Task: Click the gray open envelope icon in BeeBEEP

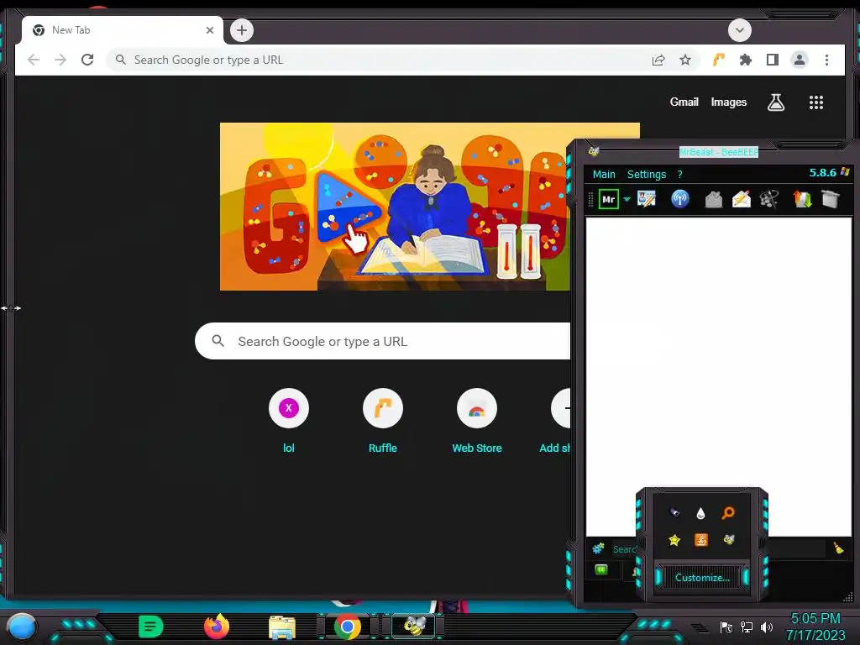Action: point(713,199)
